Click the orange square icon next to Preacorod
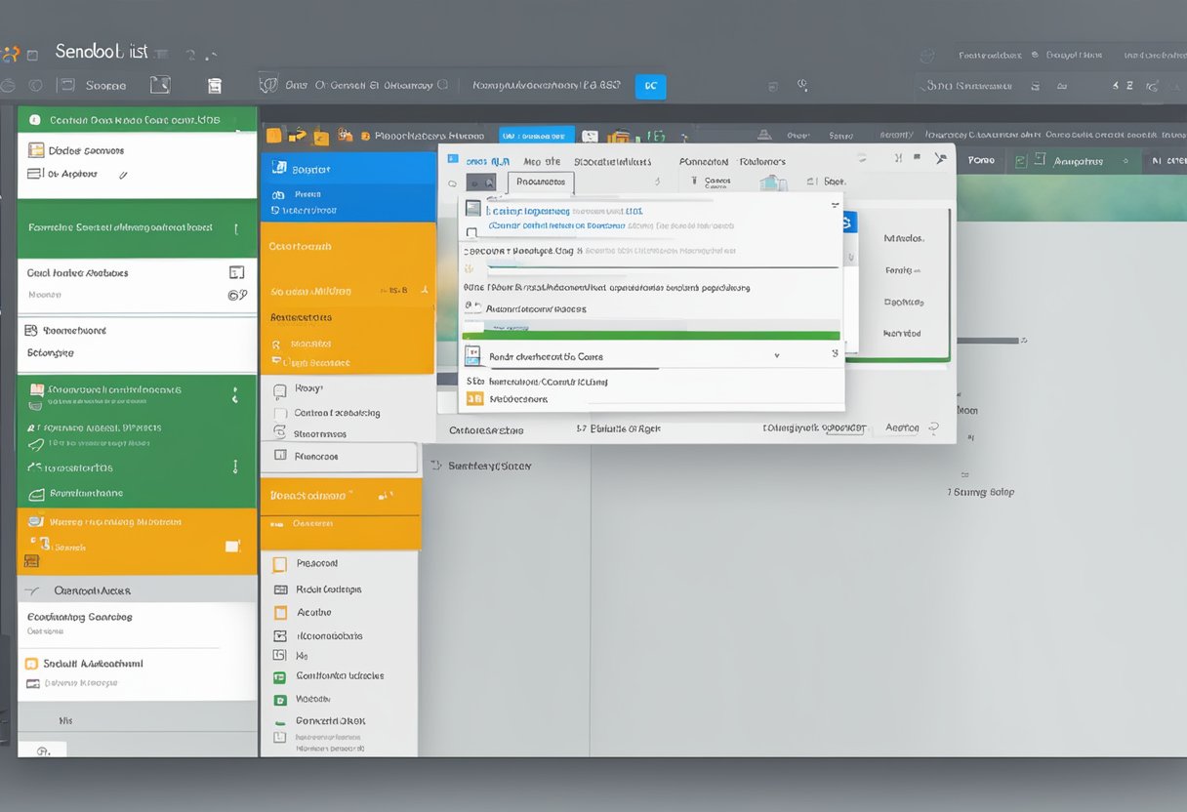 [x=280, y=564]
